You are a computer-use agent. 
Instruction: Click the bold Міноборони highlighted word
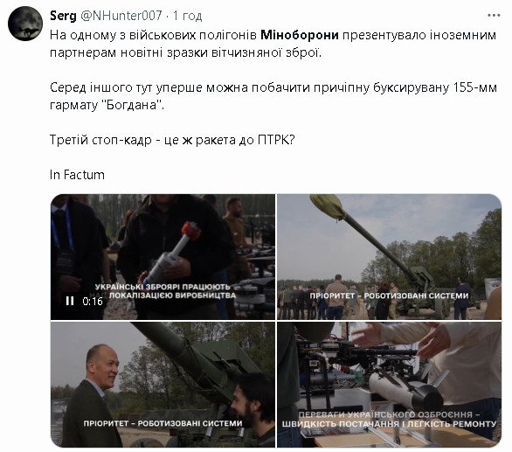(300, 35)
